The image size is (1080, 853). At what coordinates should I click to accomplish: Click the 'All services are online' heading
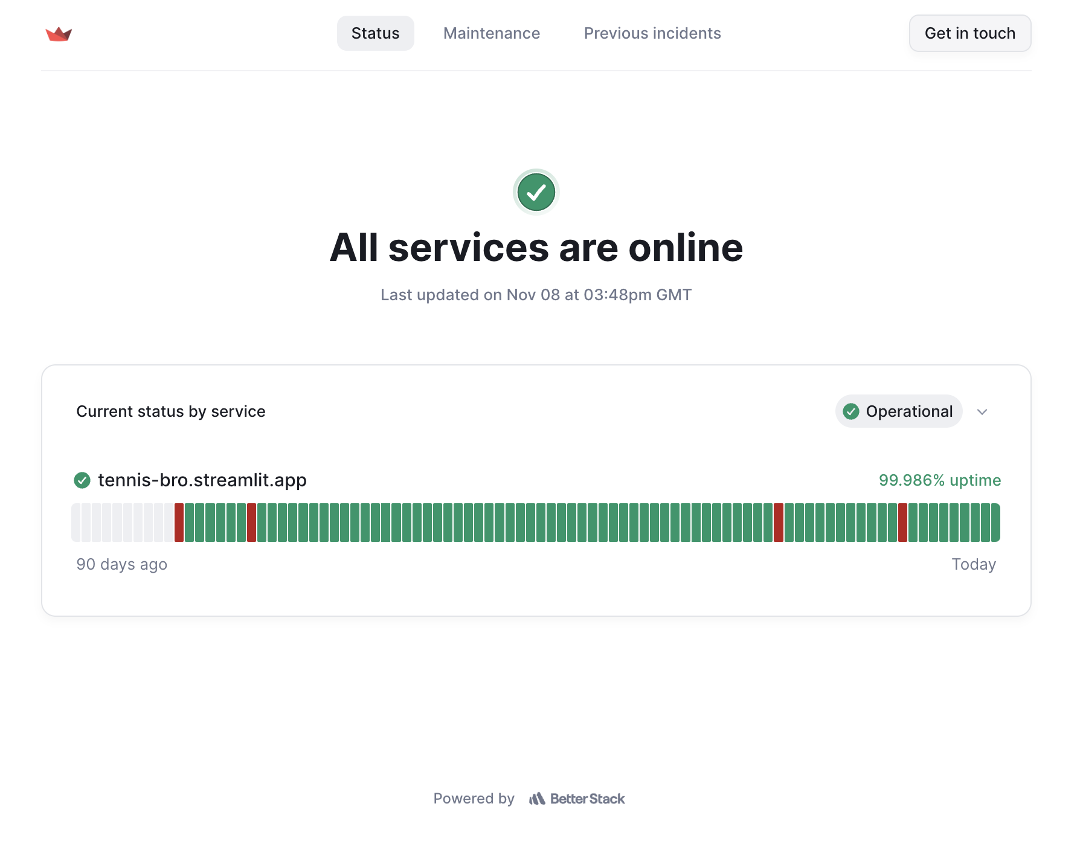click(x=536, y=248)
